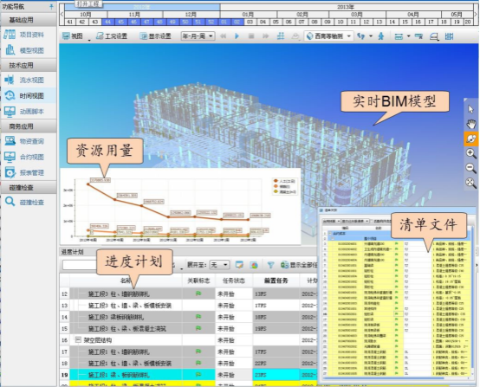This screenshot has width=480, height=387.
Task: Collapse the 技术应用 section header
Action: pyautogui.click(x=29, y=65)
